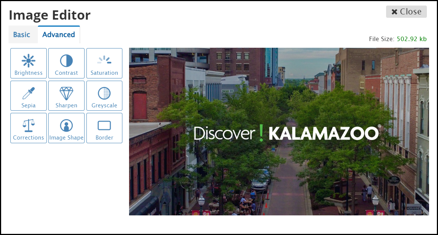Click the 'File Size:' label
438x235 pixels.
pos(382,39)
